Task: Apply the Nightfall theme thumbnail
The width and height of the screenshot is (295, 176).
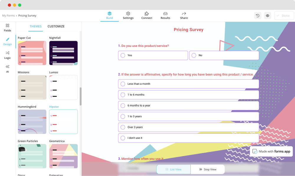Action: (63, 53)
